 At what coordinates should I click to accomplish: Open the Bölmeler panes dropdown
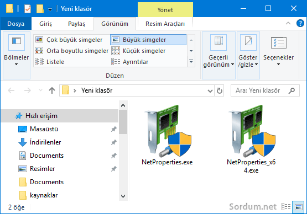point(17,55)
